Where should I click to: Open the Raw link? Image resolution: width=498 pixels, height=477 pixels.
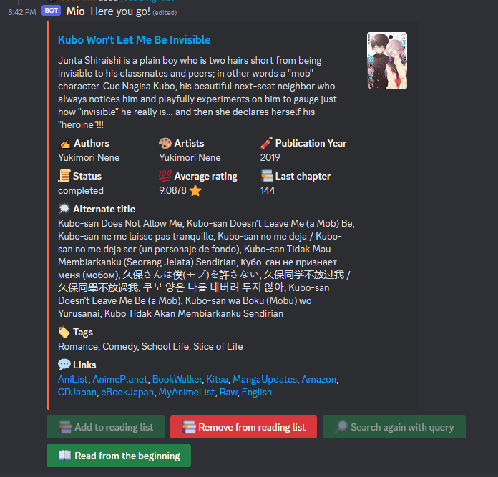click(x=228, y=393)
